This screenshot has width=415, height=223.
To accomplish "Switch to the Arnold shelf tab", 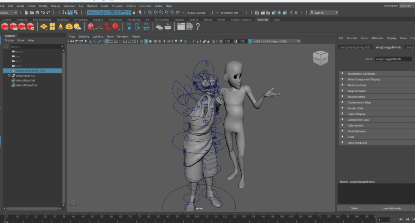I will [x=193, y=19].
